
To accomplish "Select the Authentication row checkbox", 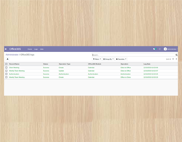I will coord(6,74).
